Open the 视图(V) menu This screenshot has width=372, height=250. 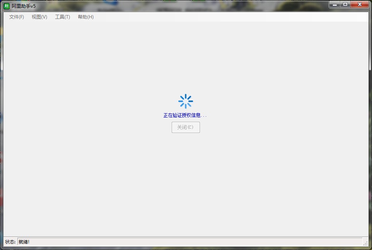click(x=39, y=17)
